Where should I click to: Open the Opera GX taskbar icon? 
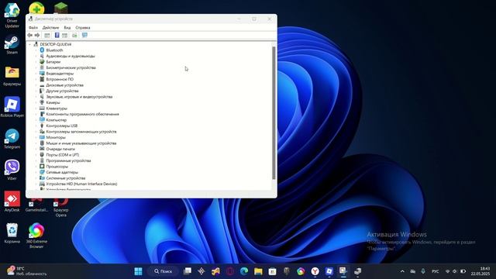point(230,271)
